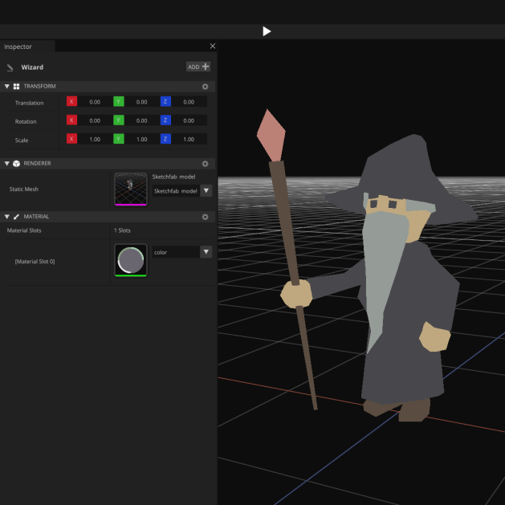505x505 pixels.
Task: Click the Translation X value field
Action: coord(94,102)
